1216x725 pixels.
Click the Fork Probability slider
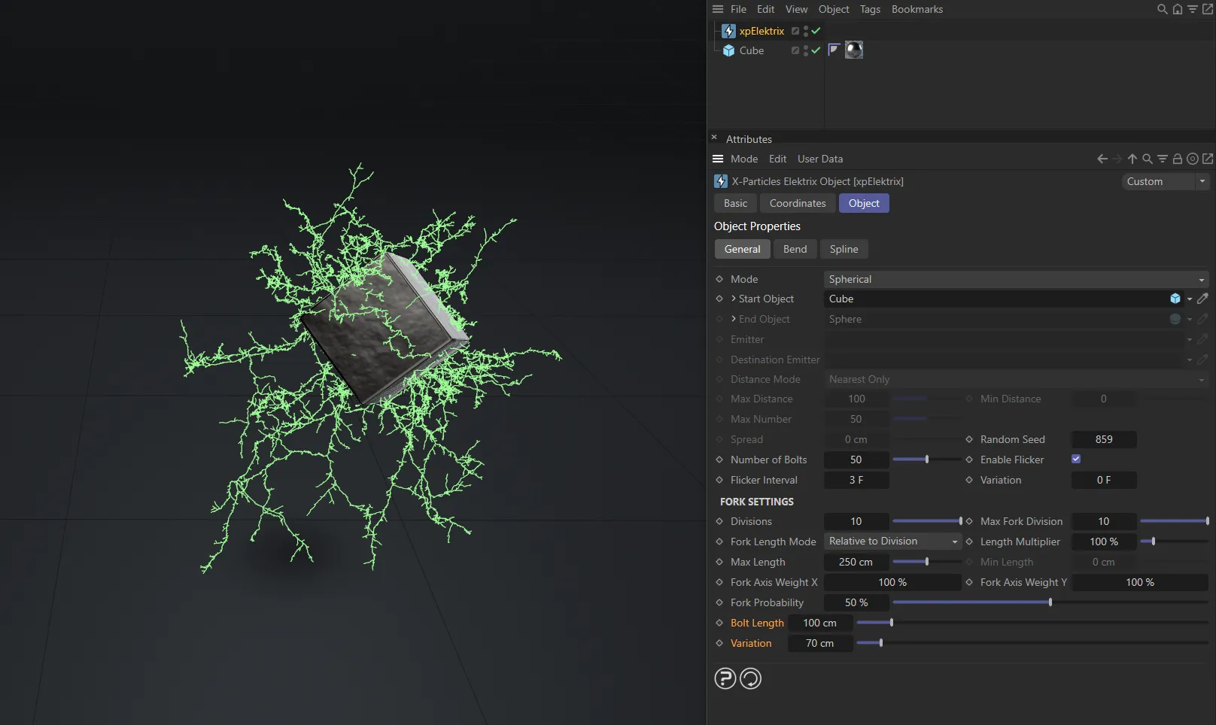1050,602
